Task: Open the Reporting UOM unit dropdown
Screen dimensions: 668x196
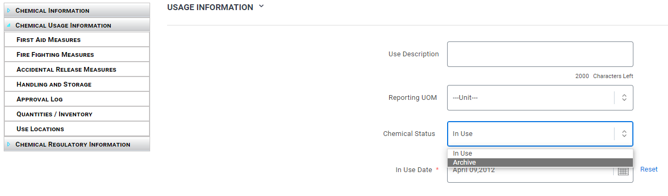Action: coord(540,98)
